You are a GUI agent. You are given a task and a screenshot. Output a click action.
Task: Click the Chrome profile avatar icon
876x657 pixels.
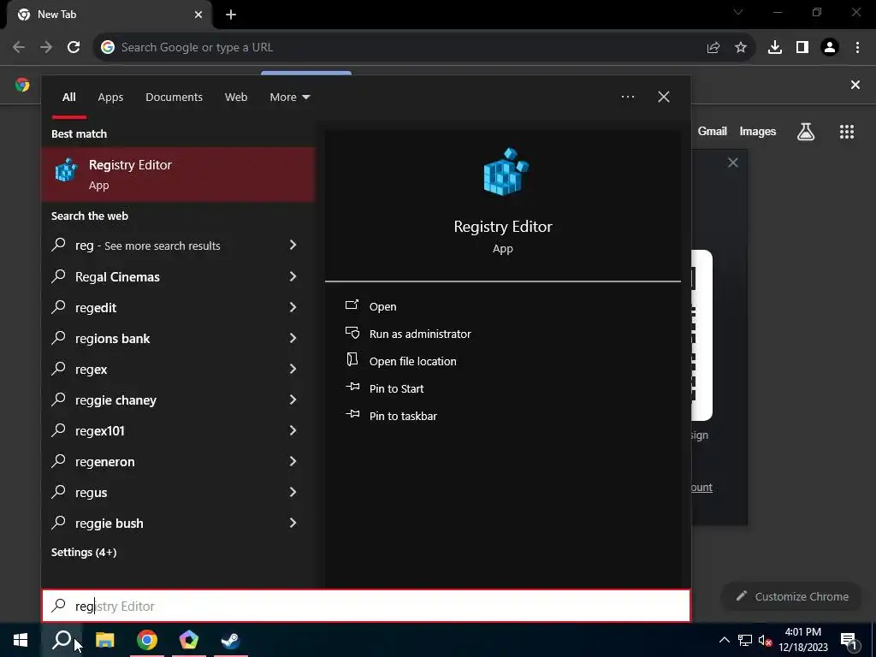[830, 48]
